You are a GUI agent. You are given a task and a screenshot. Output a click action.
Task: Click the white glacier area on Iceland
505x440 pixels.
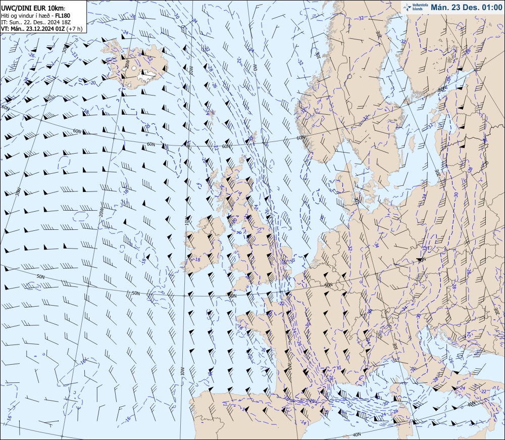pos(146,75)
